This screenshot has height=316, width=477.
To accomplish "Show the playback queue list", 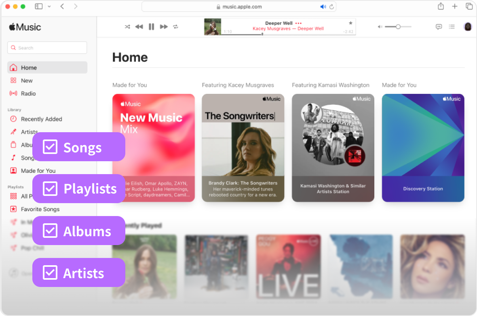I will (452, 27).
